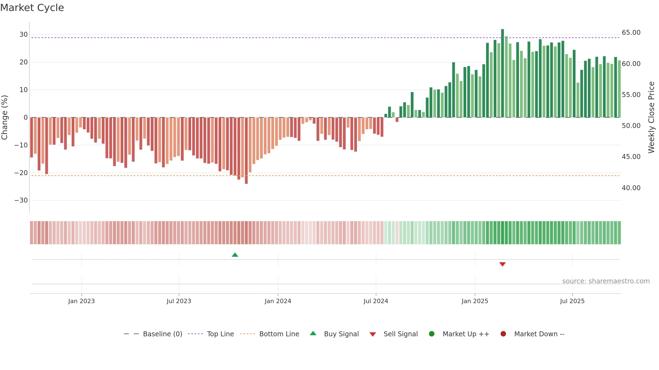Click the Jul 2025 x-axis label
The height and width of the screenshot is (370, 659).
[x=573, y=301]
